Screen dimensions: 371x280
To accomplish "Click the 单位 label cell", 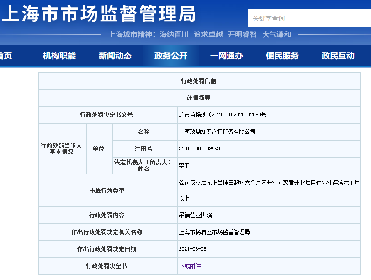I will [x=100, y=148].
